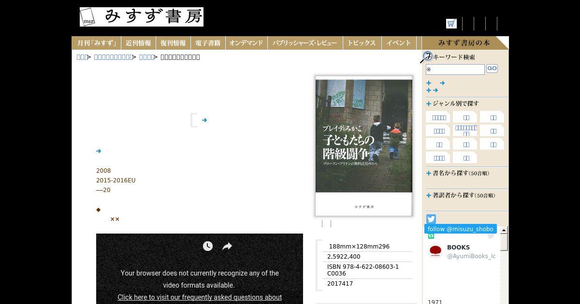Viewport: 580px width, 304px height.
Task: Click the Misuzu Shobo msz logo
Action: coord(87,17)
